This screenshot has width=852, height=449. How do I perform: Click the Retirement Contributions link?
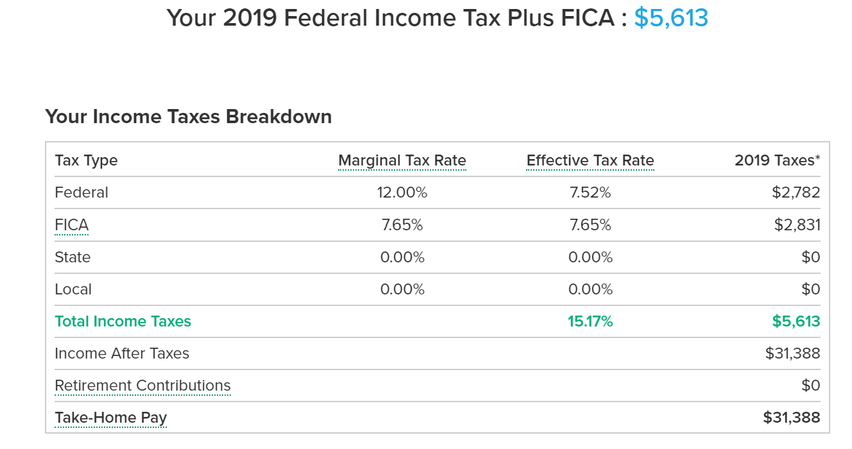pyautogui.click(x=142, y=385)
